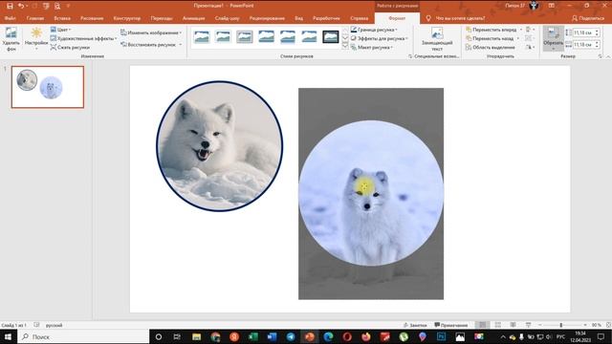The height and width of the screenshot is (344, 612).
Task: Select the circular snarling fox picture
Action: [x=219, y=146]
